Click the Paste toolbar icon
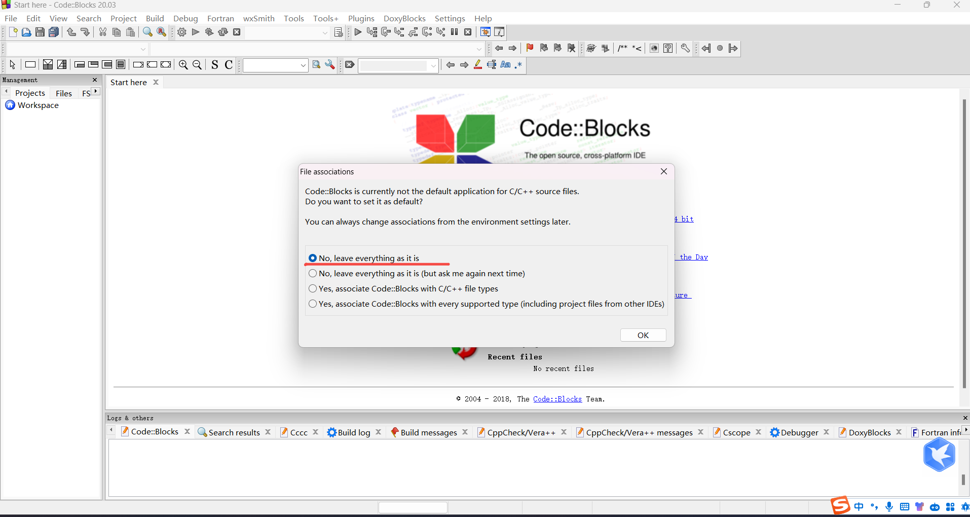Screen dimensions: 970x517 pos(130,32)
